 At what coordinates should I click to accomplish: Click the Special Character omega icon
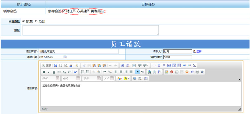tap(192, 72)
